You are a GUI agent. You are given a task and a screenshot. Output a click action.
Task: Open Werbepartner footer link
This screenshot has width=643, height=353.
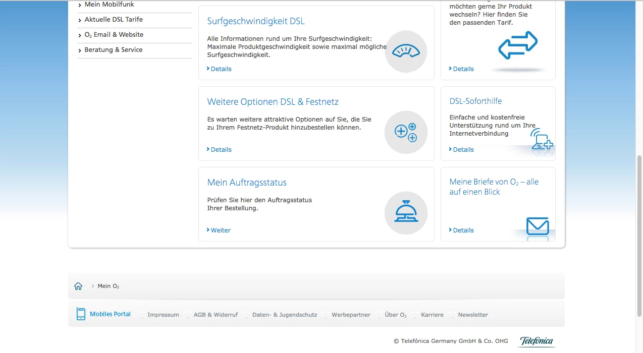click(x=351, y=315)
